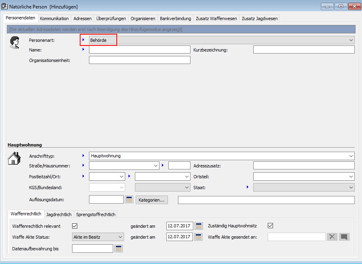Image resolution: width=362 pixels, height=264 pixels.
Task: Open the Zusatz Jagdwesen tab
Action: click(259, 19)
